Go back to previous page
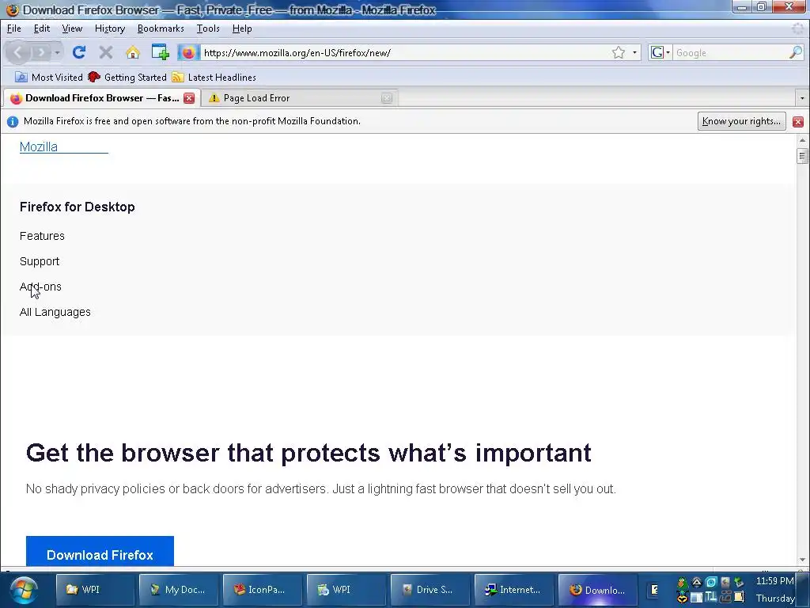810x608 pixels. click(x=17, y=52)
